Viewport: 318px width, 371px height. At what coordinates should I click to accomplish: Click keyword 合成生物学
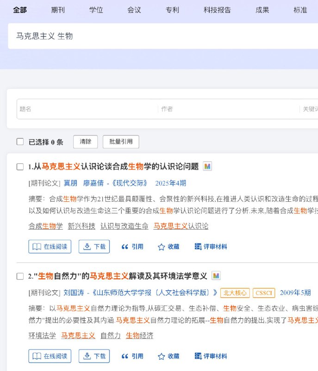click(x=45, y=226)
